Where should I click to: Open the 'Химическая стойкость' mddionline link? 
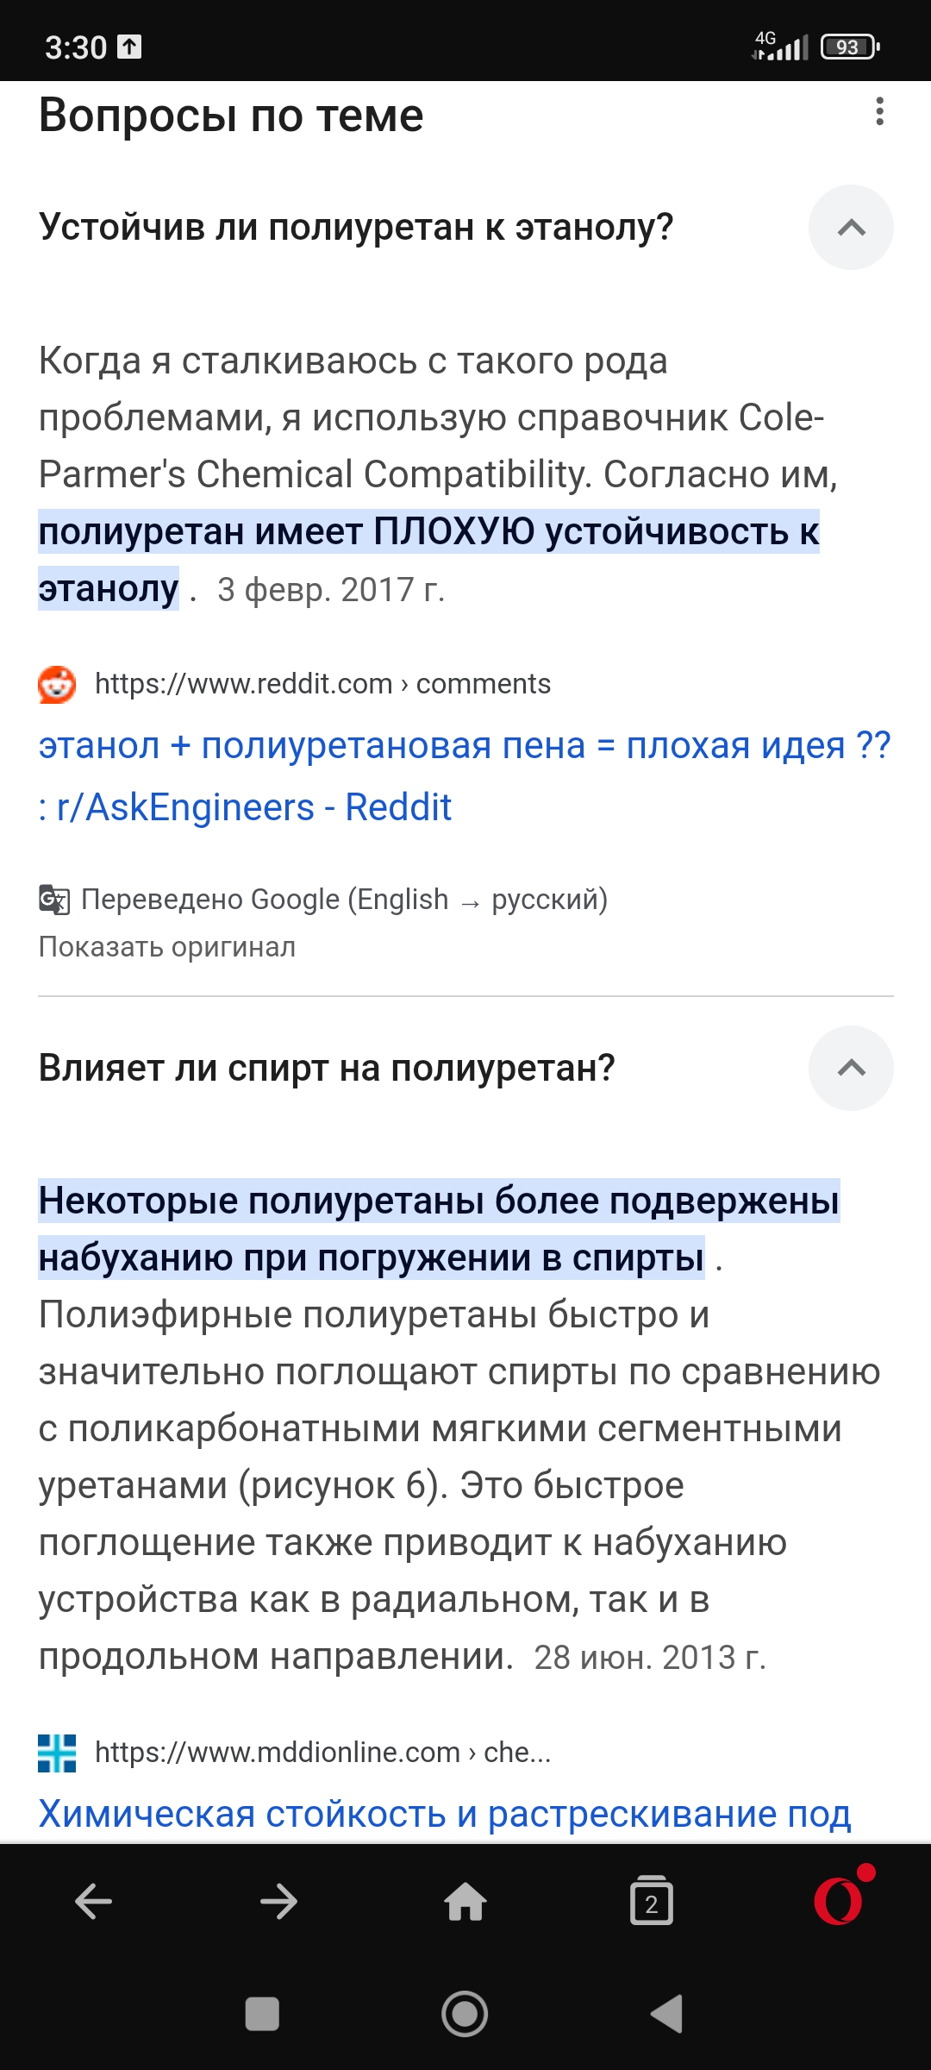[445, 1814]
